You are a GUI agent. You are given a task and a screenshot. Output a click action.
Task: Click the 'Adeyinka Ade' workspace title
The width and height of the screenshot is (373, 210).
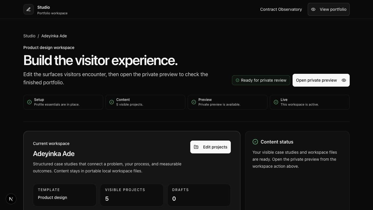coord(54,154)
